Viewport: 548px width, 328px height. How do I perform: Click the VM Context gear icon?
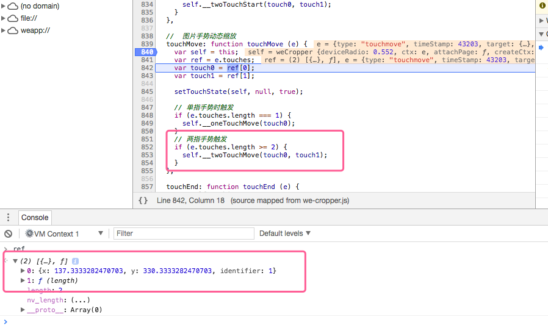point(29,234)
